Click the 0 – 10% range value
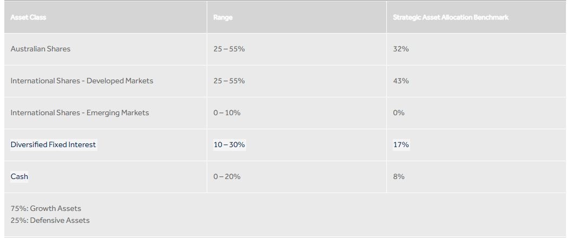This screenshot has height=238, width=573. [x=227, y=113]
